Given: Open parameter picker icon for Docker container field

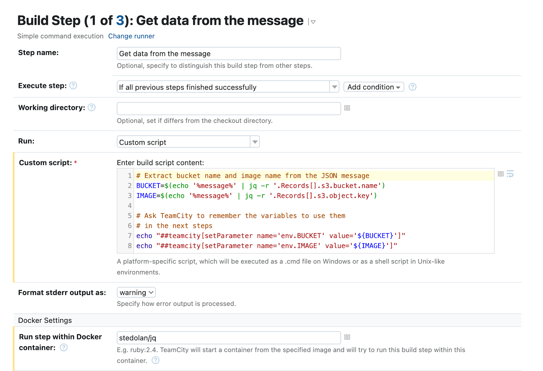Looking at the screenshot, I should click(347, 337).
